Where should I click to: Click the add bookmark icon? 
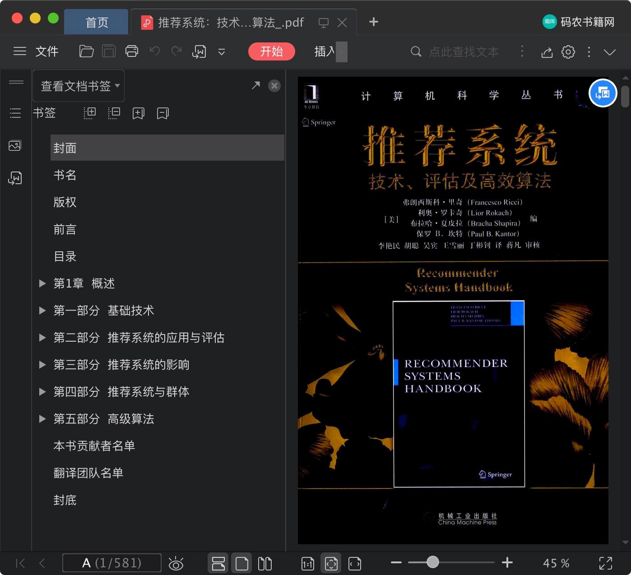(139, 113)
